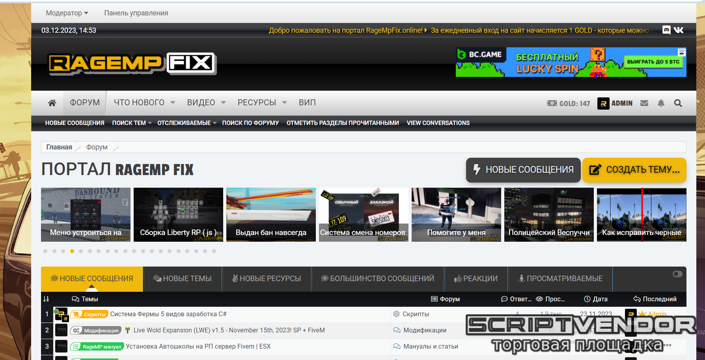Open thumbnail Меню устроиться на
This screenshot has width=705, height=360.
click(86, 215)
